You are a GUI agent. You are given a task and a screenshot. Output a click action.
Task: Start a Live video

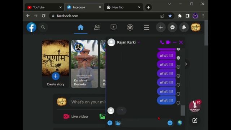[76, 116]
